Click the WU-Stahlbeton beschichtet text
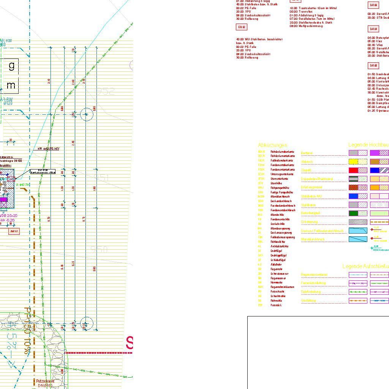The height and width of the screenshot is (389, 389). (x=264, y=39)
